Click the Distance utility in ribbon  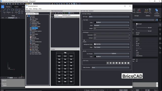coord(146,11)
